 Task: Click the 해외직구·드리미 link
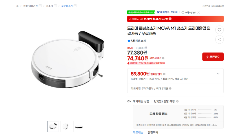point(167,12)
